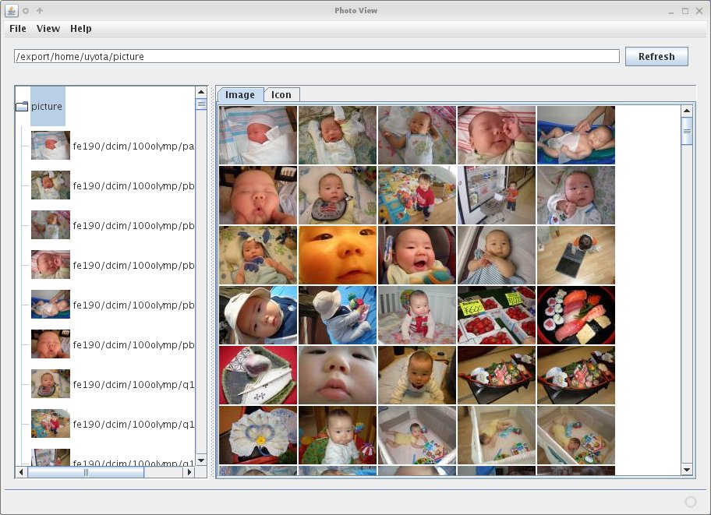The image size is (711, 515).
Task: Select tree row ending in 100olymp/pa
Action: (x=112, y=146)
